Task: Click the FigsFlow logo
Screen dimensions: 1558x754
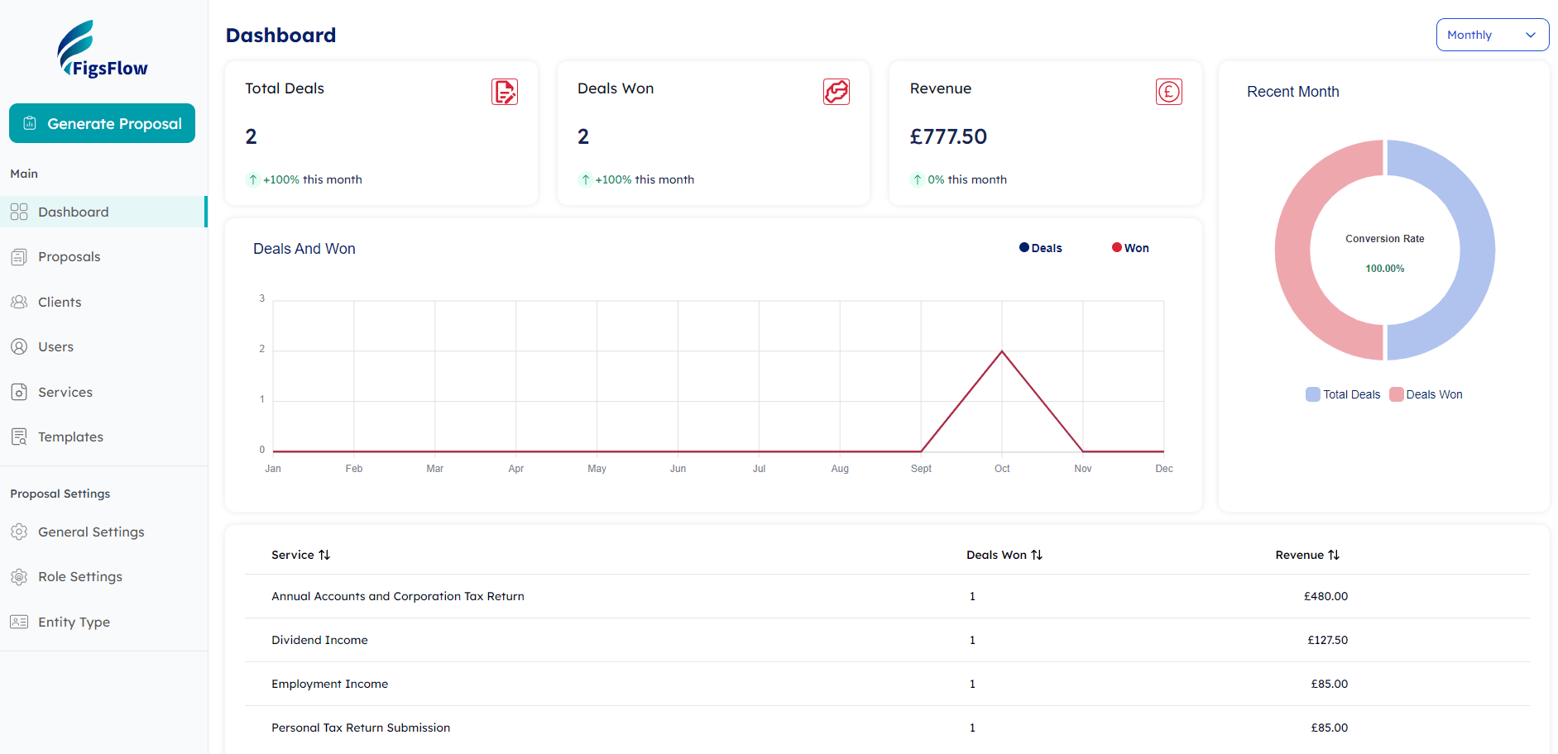Action: click(x=103, y=50)
